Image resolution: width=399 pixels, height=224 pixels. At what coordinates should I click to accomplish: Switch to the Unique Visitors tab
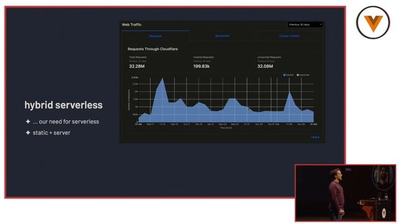point(289,36)
